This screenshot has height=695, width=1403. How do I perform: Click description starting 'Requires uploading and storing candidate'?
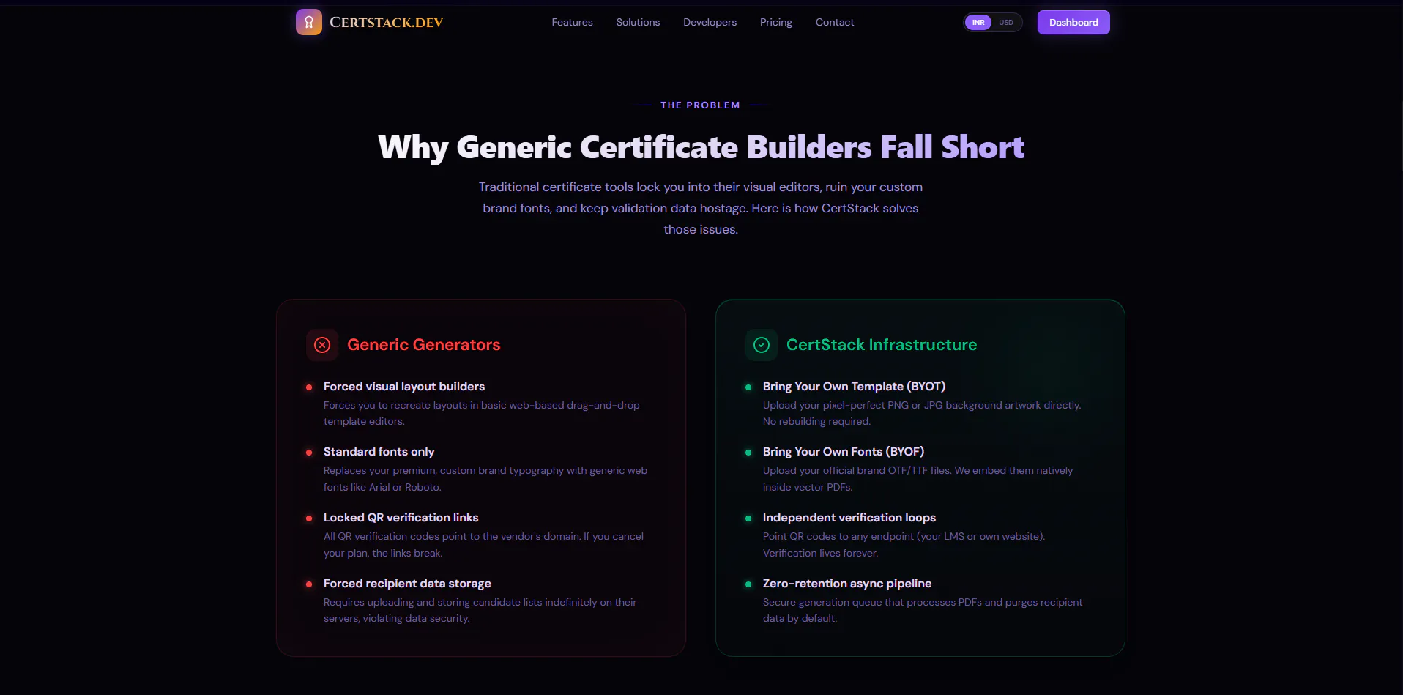click(x=480, y=610)
